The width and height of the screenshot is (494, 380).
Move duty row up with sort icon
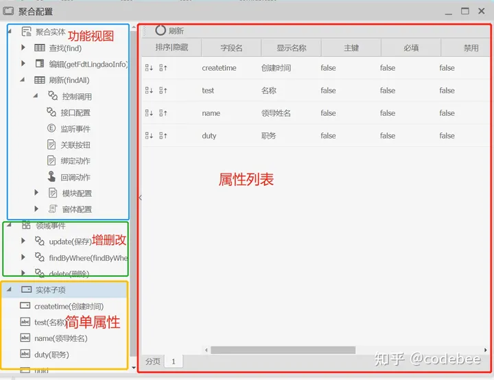coord(163,136)
